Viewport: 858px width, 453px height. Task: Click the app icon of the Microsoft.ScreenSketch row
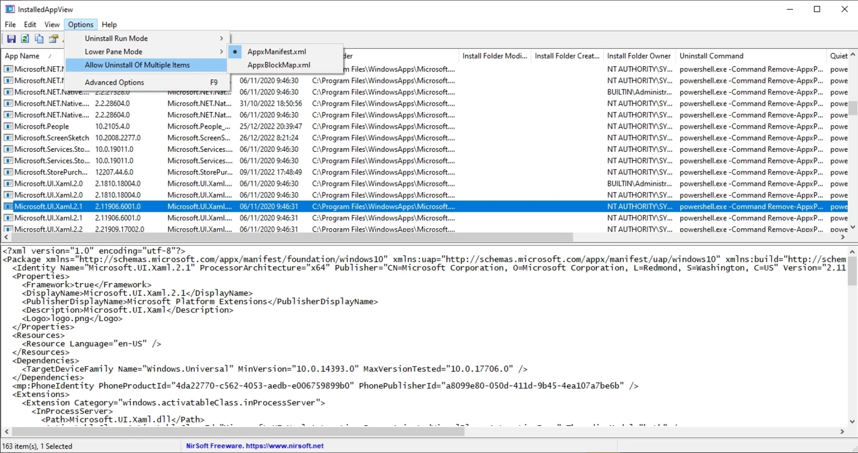(x=8, y=138)
